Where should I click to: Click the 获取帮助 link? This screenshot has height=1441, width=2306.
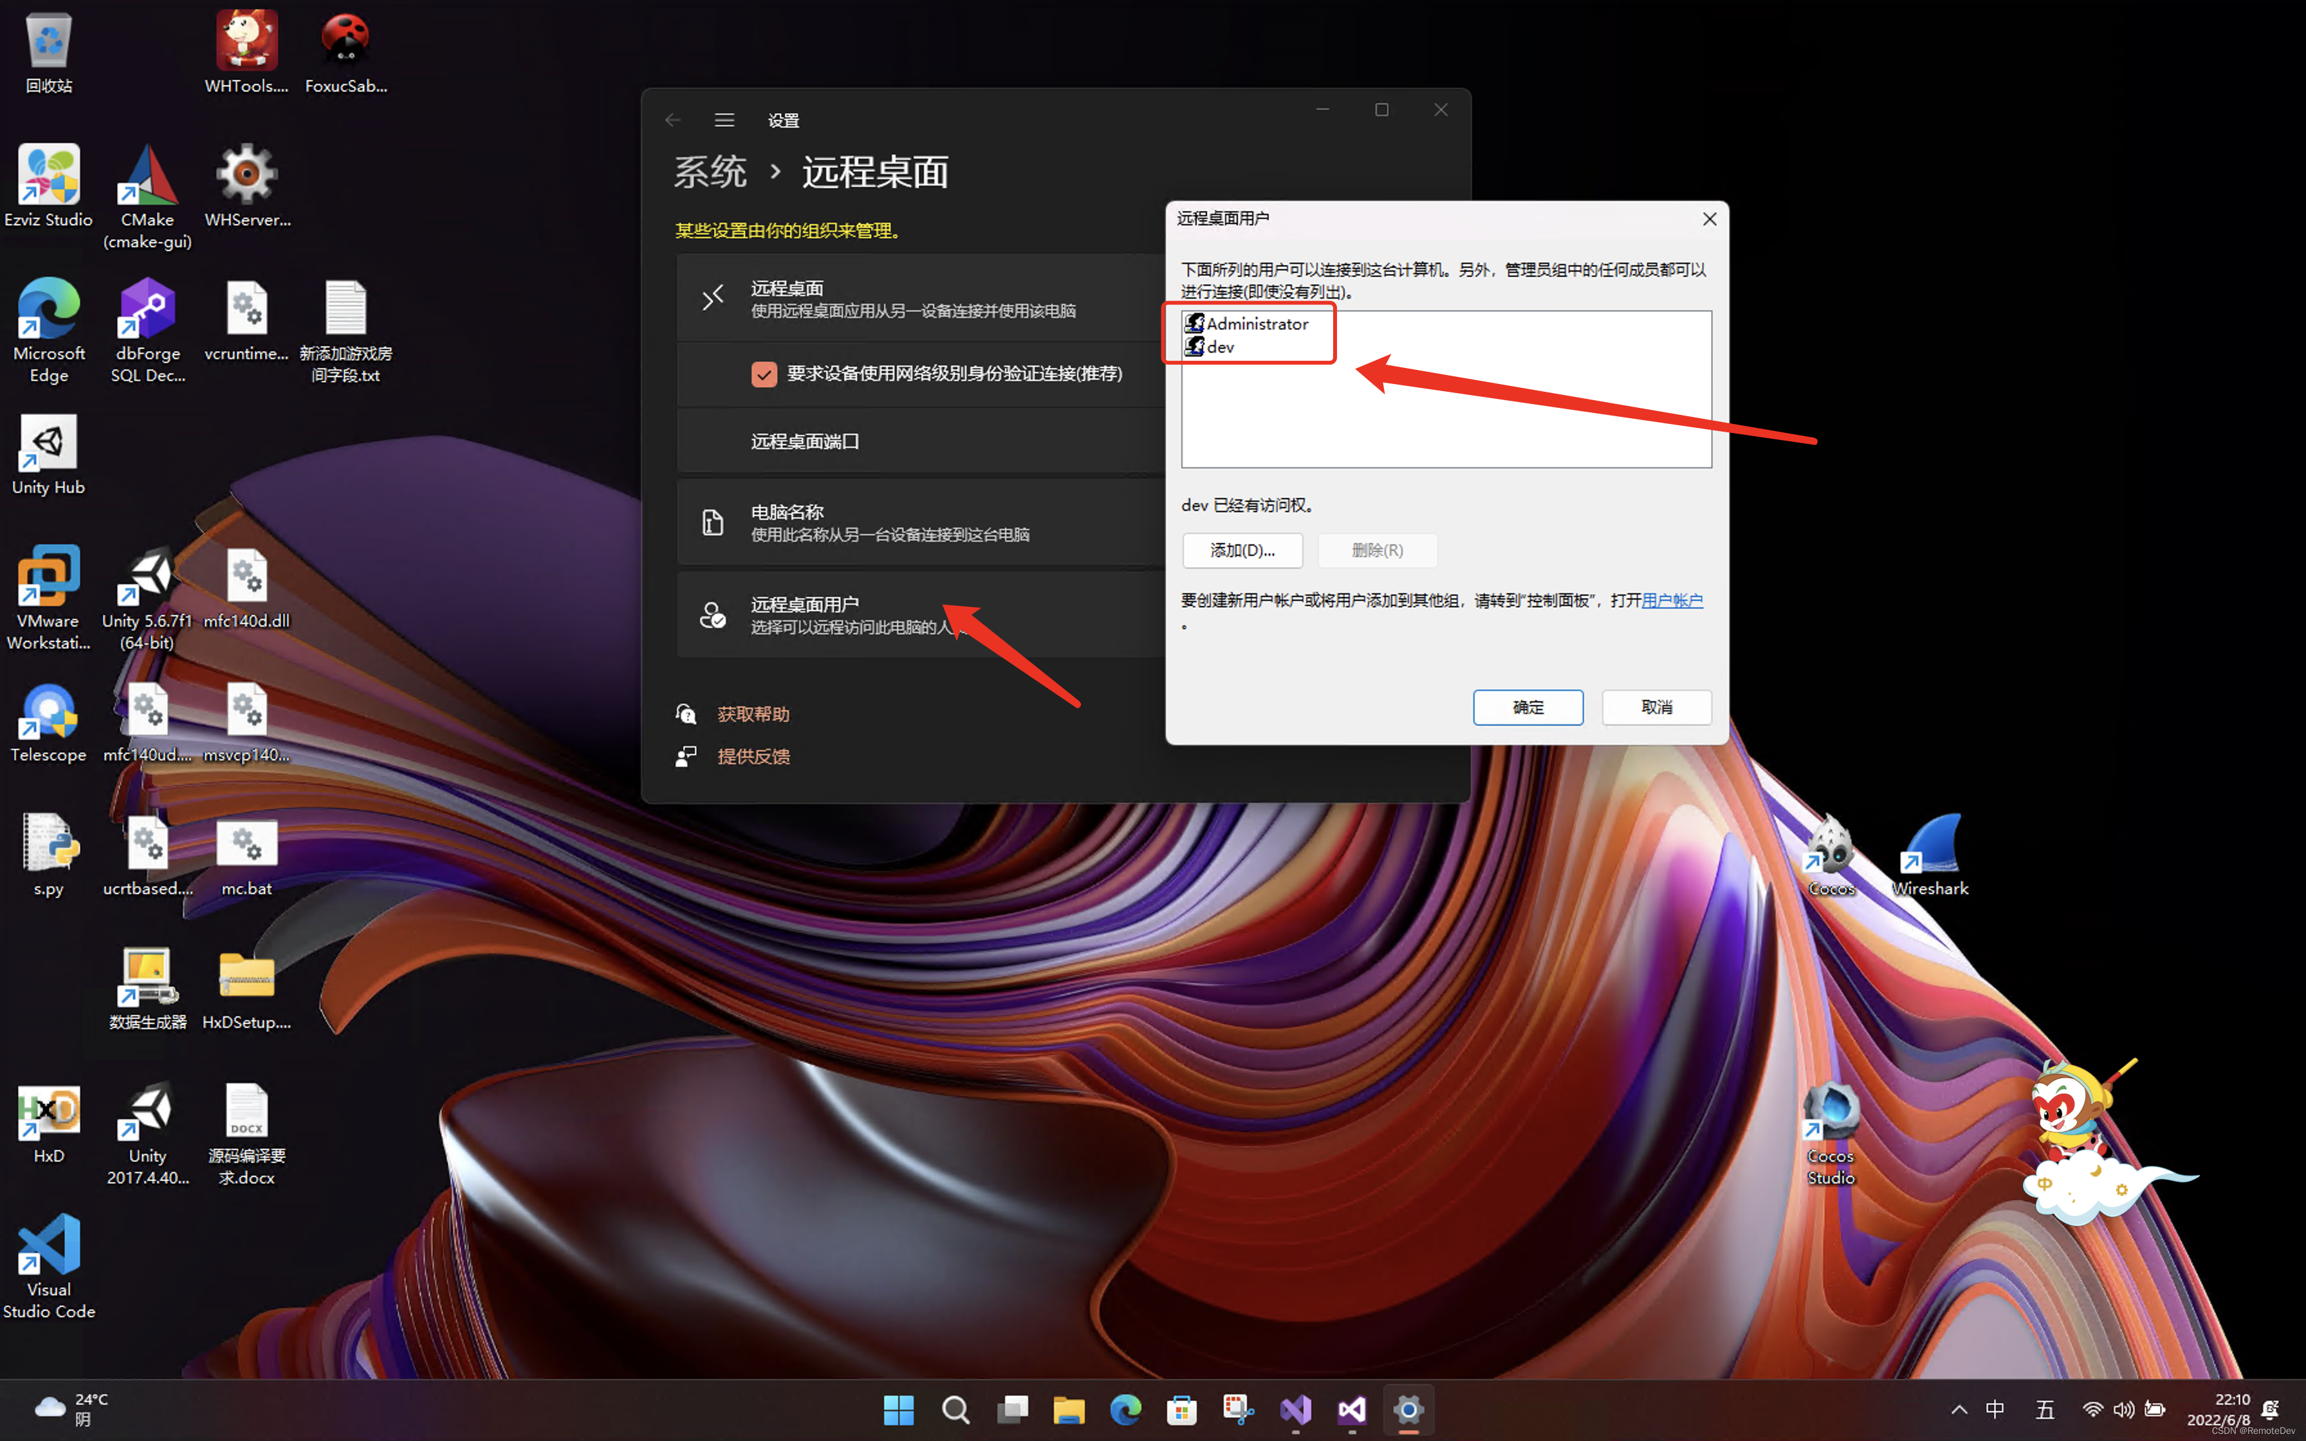pyautogui.click(x=753, y=714)
